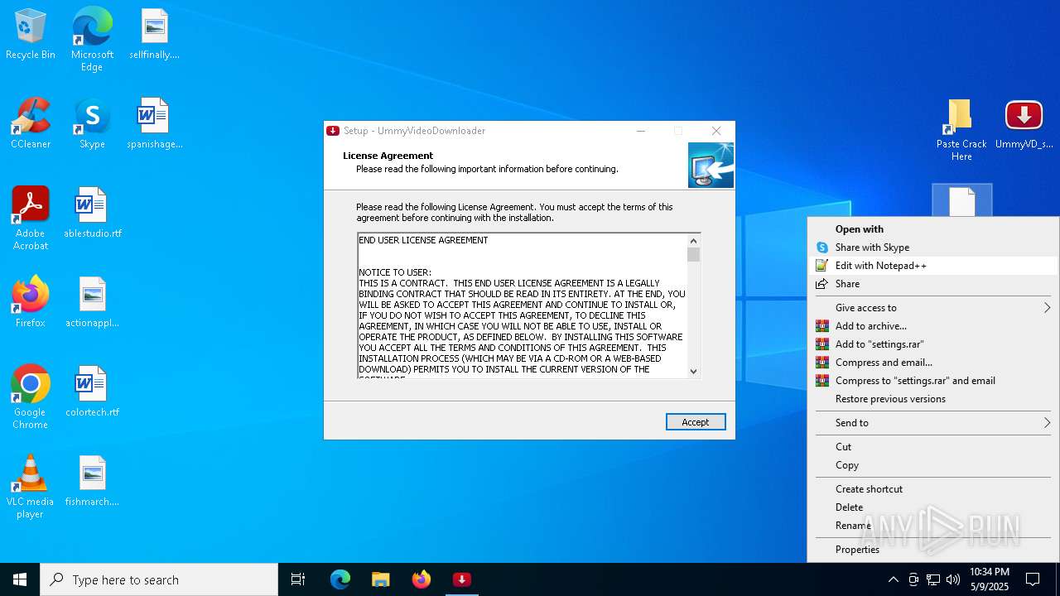Screen dimensions: 1060x596
Task: Choose Compress and email...
Action: [x=933, y=363]
